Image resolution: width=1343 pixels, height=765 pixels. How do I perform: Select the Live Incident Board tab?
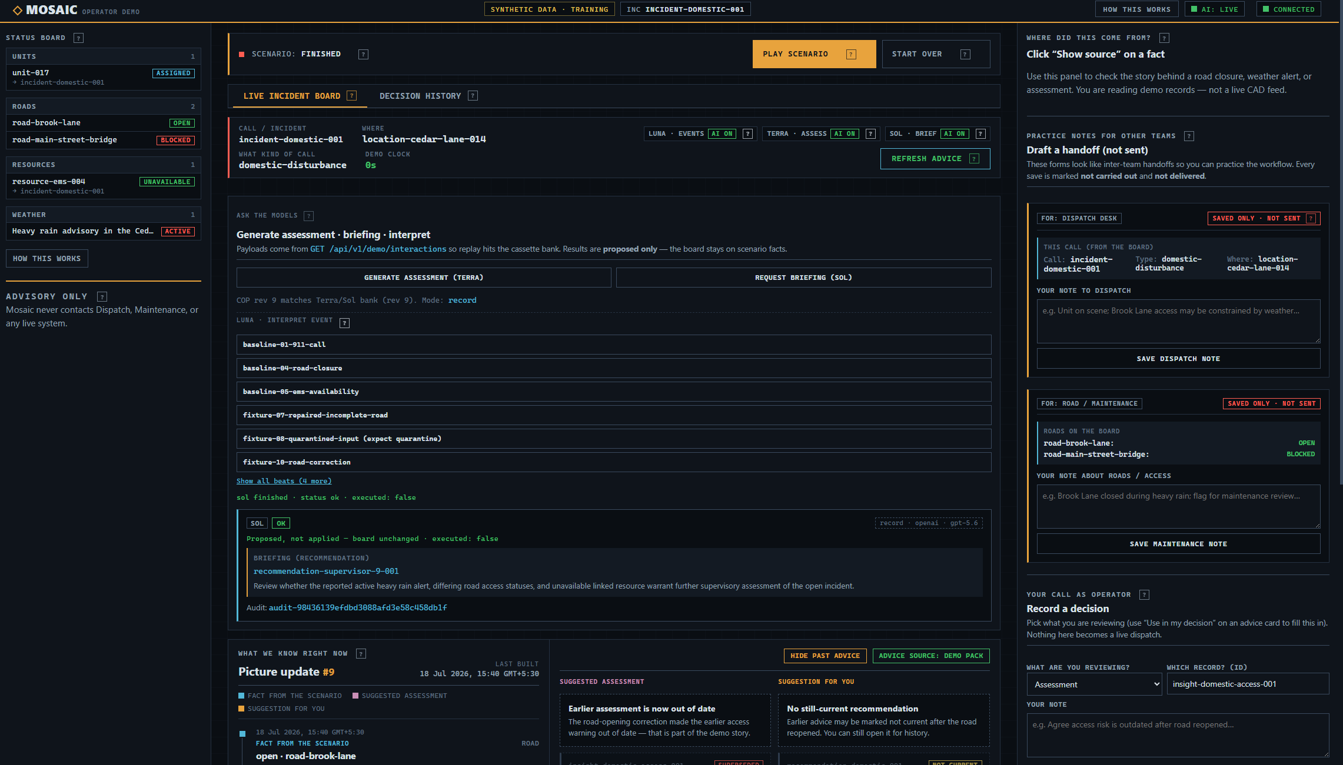click(x=292, y=96)
